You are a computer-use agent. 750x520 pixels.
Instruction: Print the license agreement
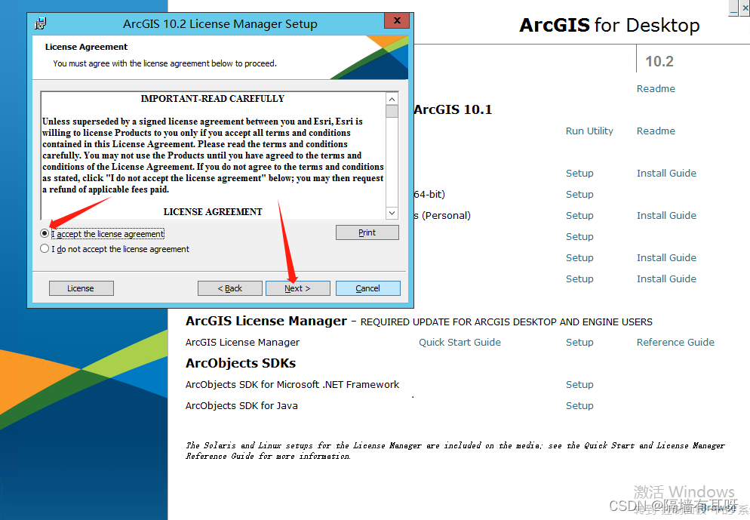coord(367,232)
